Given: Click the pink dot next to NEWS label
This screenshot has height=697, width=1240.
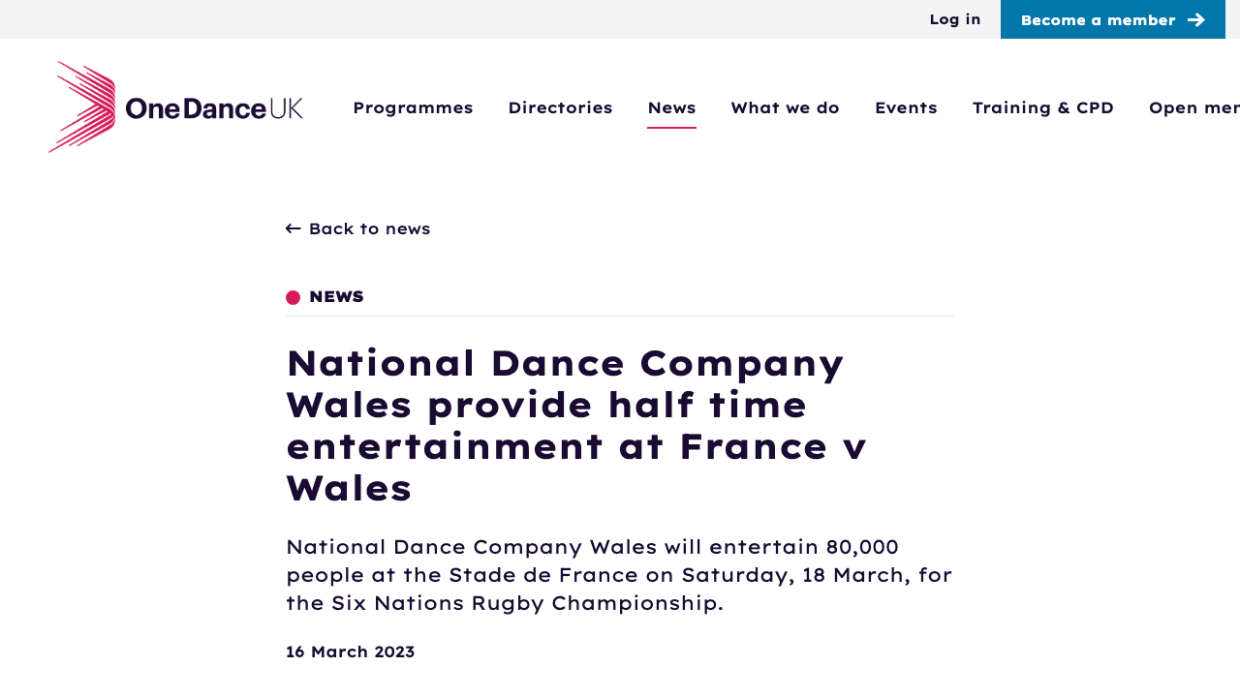Looking at the screenshot, I should pos(292,294).
